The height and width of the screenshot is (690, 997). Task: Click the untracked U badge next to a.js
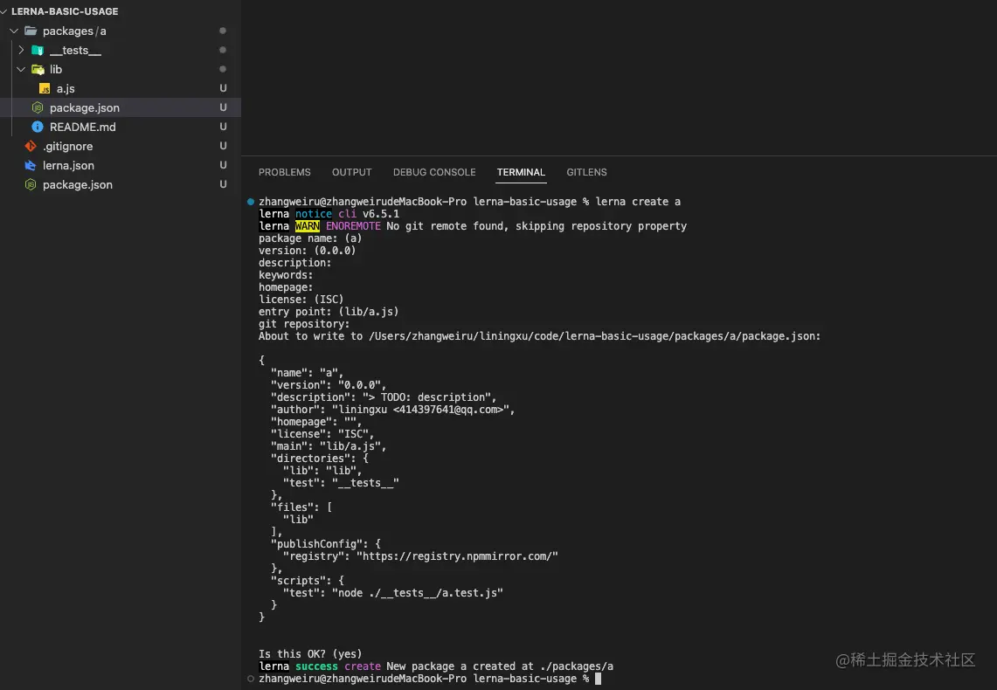point(223,88)
